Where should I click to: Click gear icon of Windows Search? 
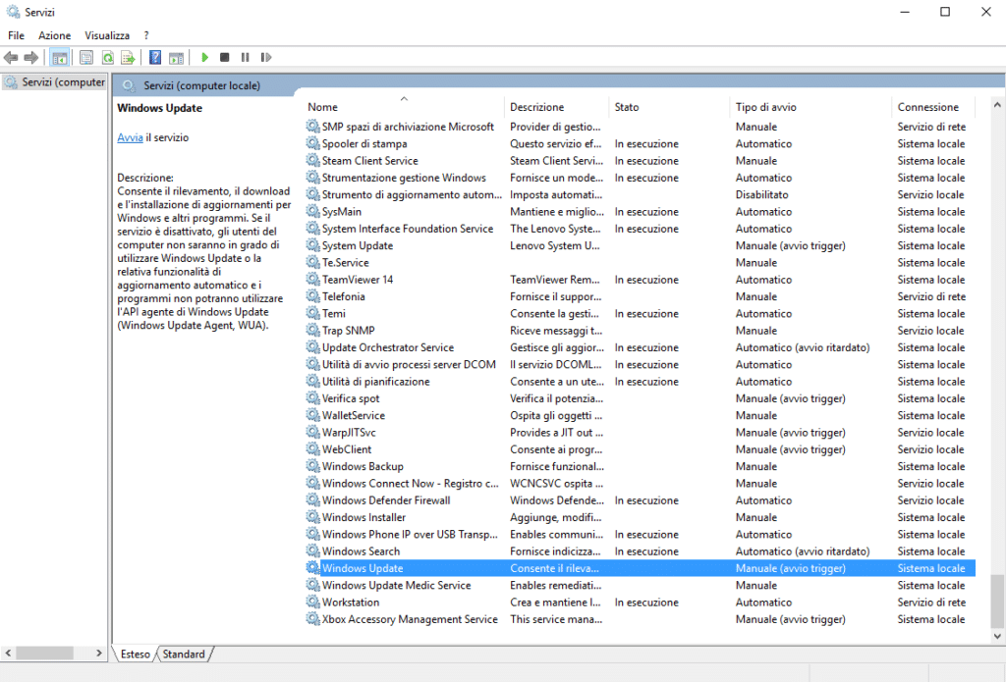(312, 551)
